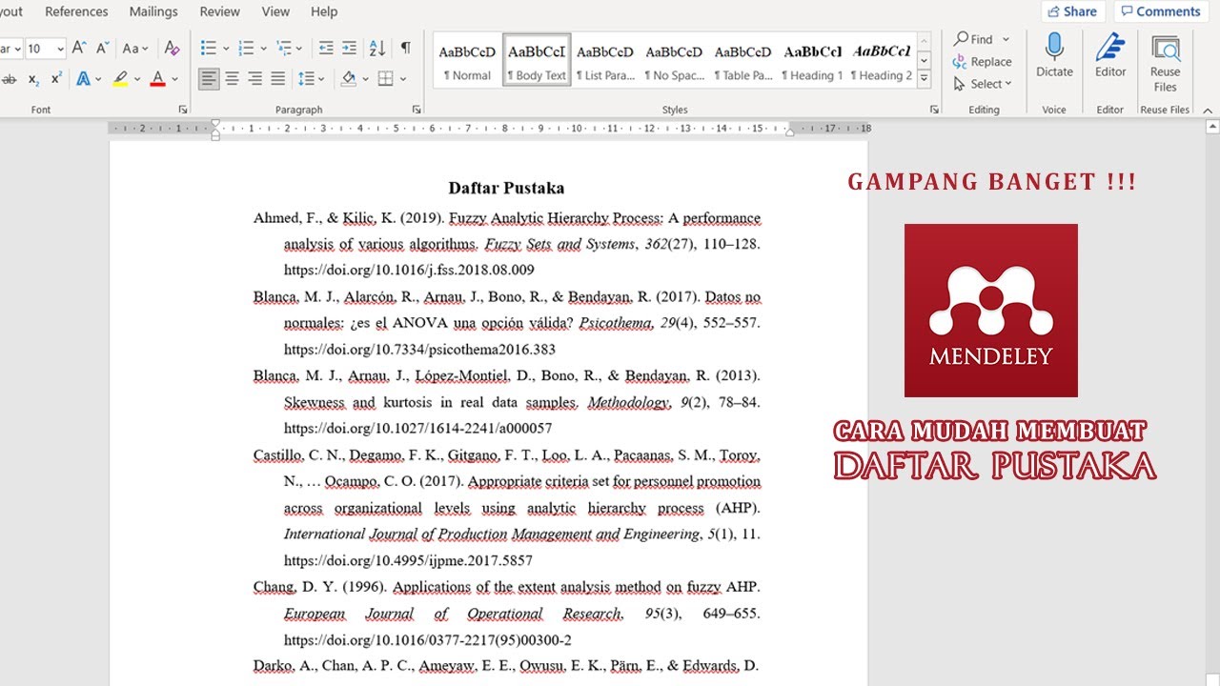Click the Daftar Pustaka heading
The image size is (1220, 686).
coord(506,188)
